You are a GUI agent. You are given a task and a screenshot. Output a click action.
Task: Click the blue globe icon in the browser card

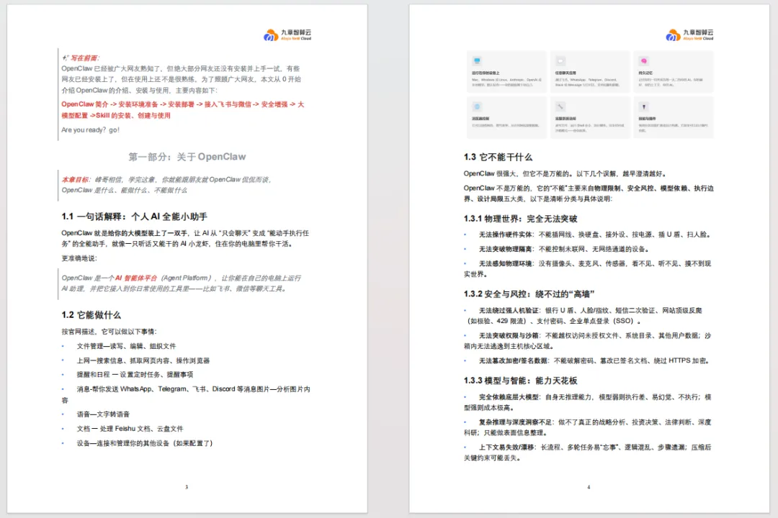pos(477,106)
